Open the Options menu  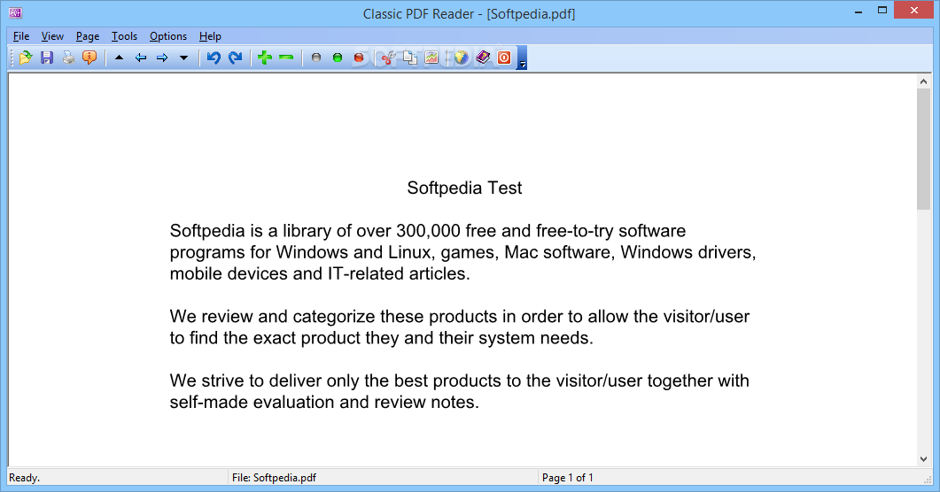tap(167, 36)
